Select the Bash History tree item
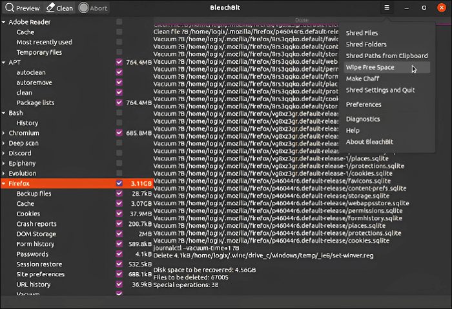This screenshot has height=309, width=452. (x=27, y=123)
